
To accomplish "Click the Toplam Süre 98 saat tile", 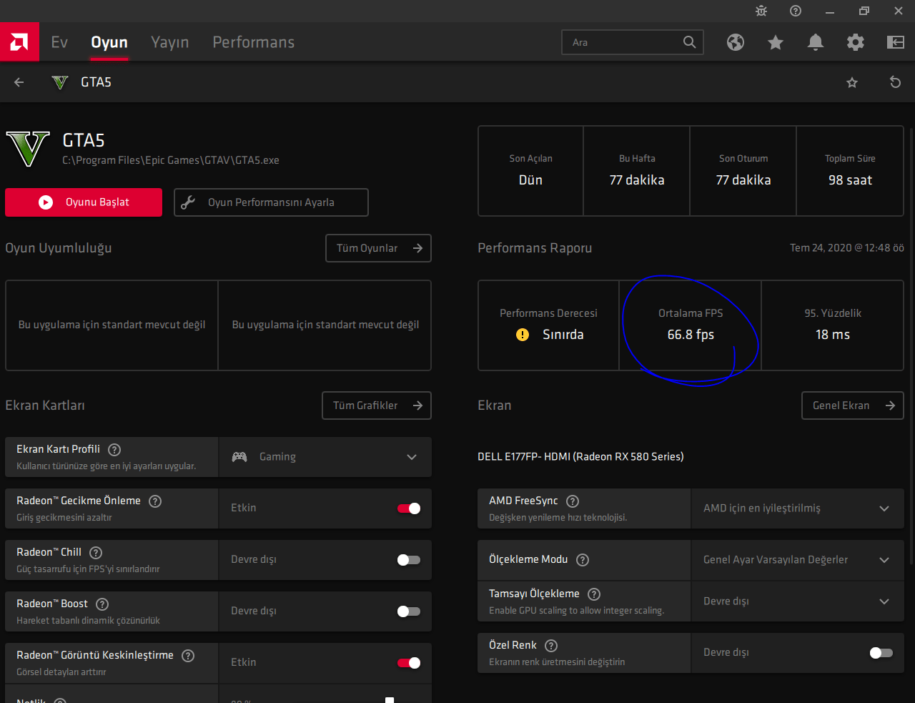I will click(x=850, y=171).
